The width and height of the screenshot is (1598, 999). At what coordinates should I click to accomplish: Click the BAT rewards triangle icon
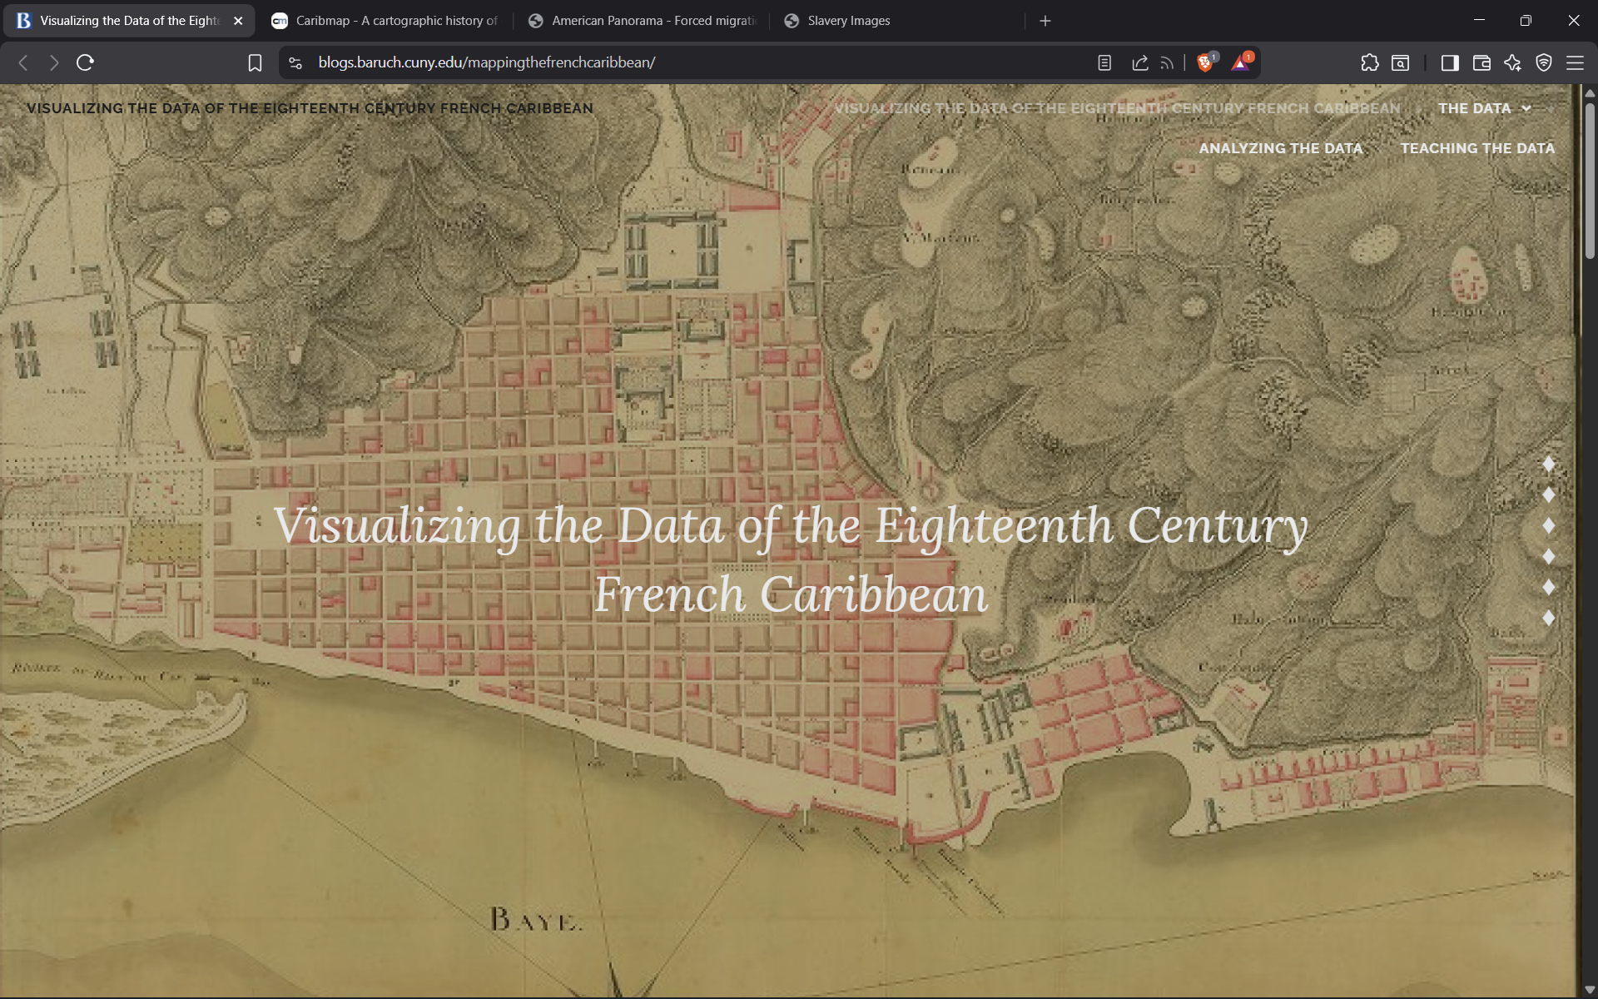1240,62
